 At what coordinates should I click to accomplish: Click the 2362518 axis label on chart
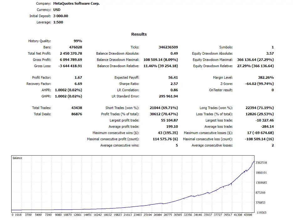(261, 163)
